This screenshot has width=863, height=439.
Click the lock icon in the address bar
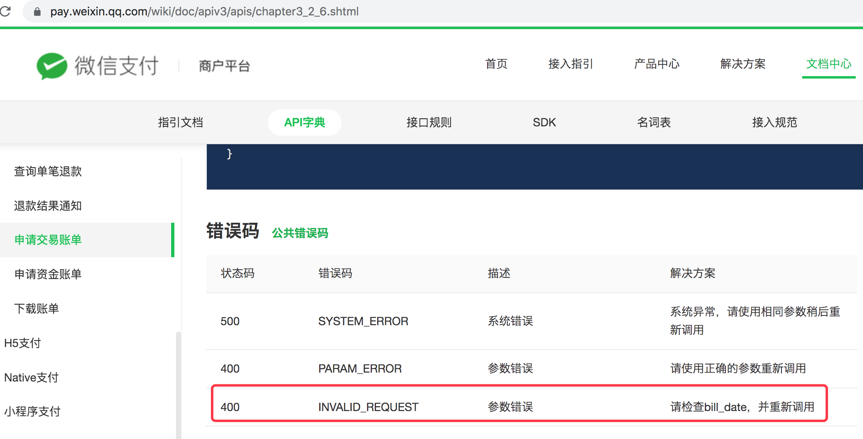tap(37, 12)
